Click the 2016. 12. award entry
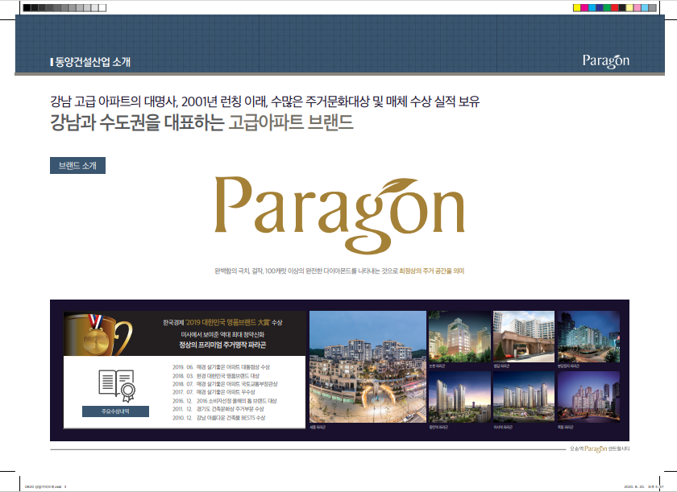This screenshot has width=677, height=492. (x=225, y=400)
